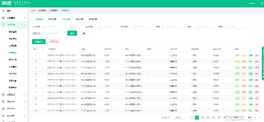Click the 纳客 logo in the header
The height and width of the screenshot is (122, 264).
(x=7, y=3)
